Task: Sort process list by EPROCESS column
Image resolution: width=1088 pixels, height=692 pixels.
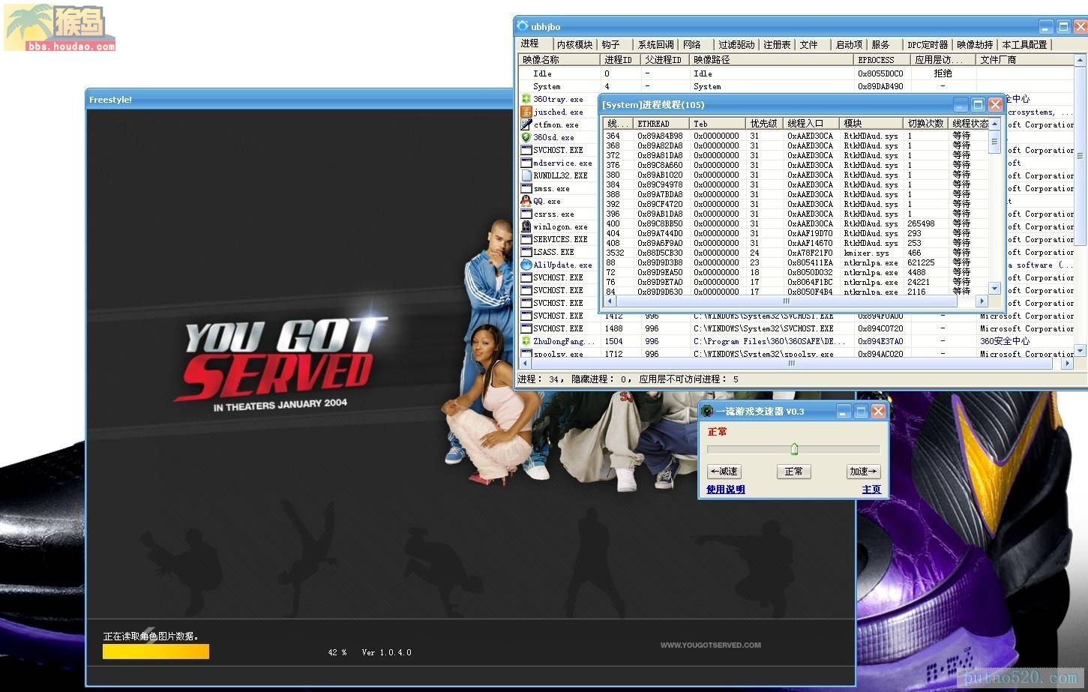Action: point(882,59)
